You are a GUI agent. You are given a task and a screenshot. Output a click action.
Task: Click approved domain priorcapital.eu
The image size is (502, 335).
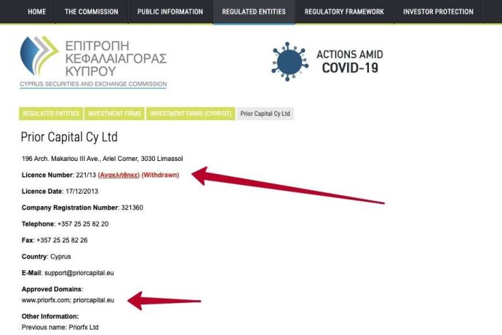pyautogui.click(x=93, y=300)
